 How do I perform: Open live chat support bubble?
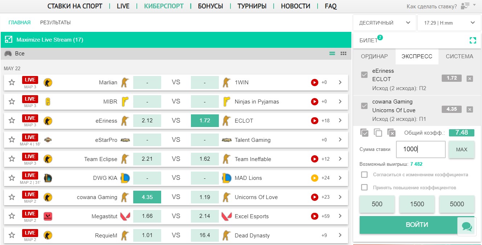point(467,227)
